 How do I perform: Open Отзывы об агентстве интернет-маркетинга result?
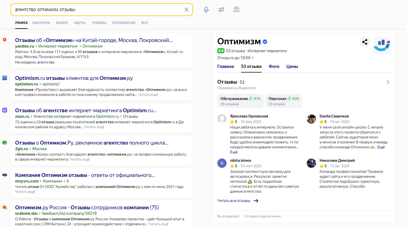(86, 110)
